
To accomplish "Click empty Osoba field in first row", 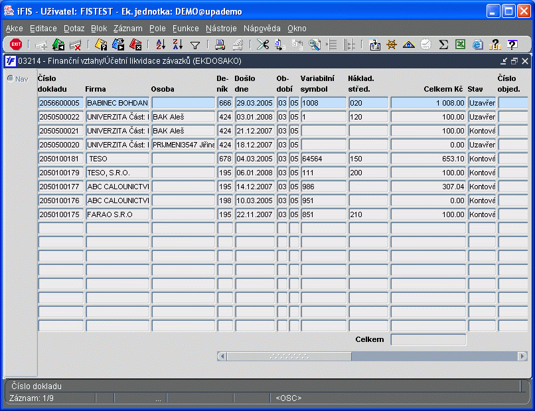I will [x=183, y=103].
